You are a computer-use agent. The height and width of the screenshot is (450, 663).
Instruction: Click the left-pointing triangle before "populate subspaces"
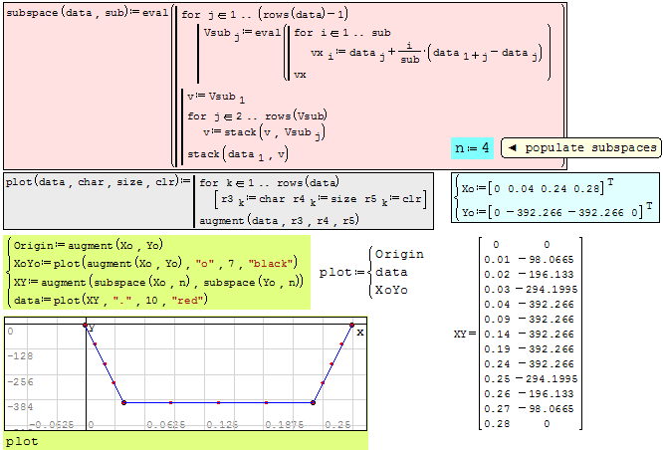[512, 148]
